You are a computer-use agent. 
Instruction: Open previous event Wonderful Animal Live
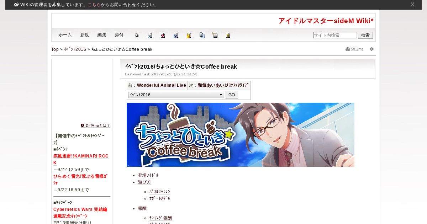(162, 85)
